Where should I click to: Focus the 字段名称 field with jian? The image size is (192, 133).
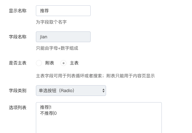[63, 37]
